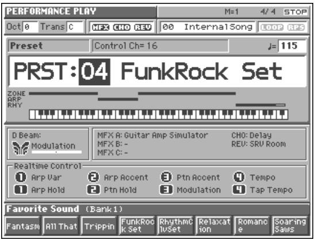Click the D Beam Modulation level bar
Image resolution: width=315 pixels, height=240 pixels.
[x=57, y=152]
